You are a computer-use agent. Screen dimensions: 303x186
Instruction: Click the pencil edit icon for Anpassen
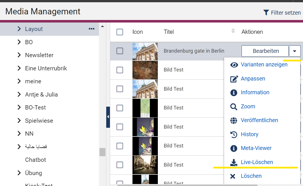pos(234,79)
